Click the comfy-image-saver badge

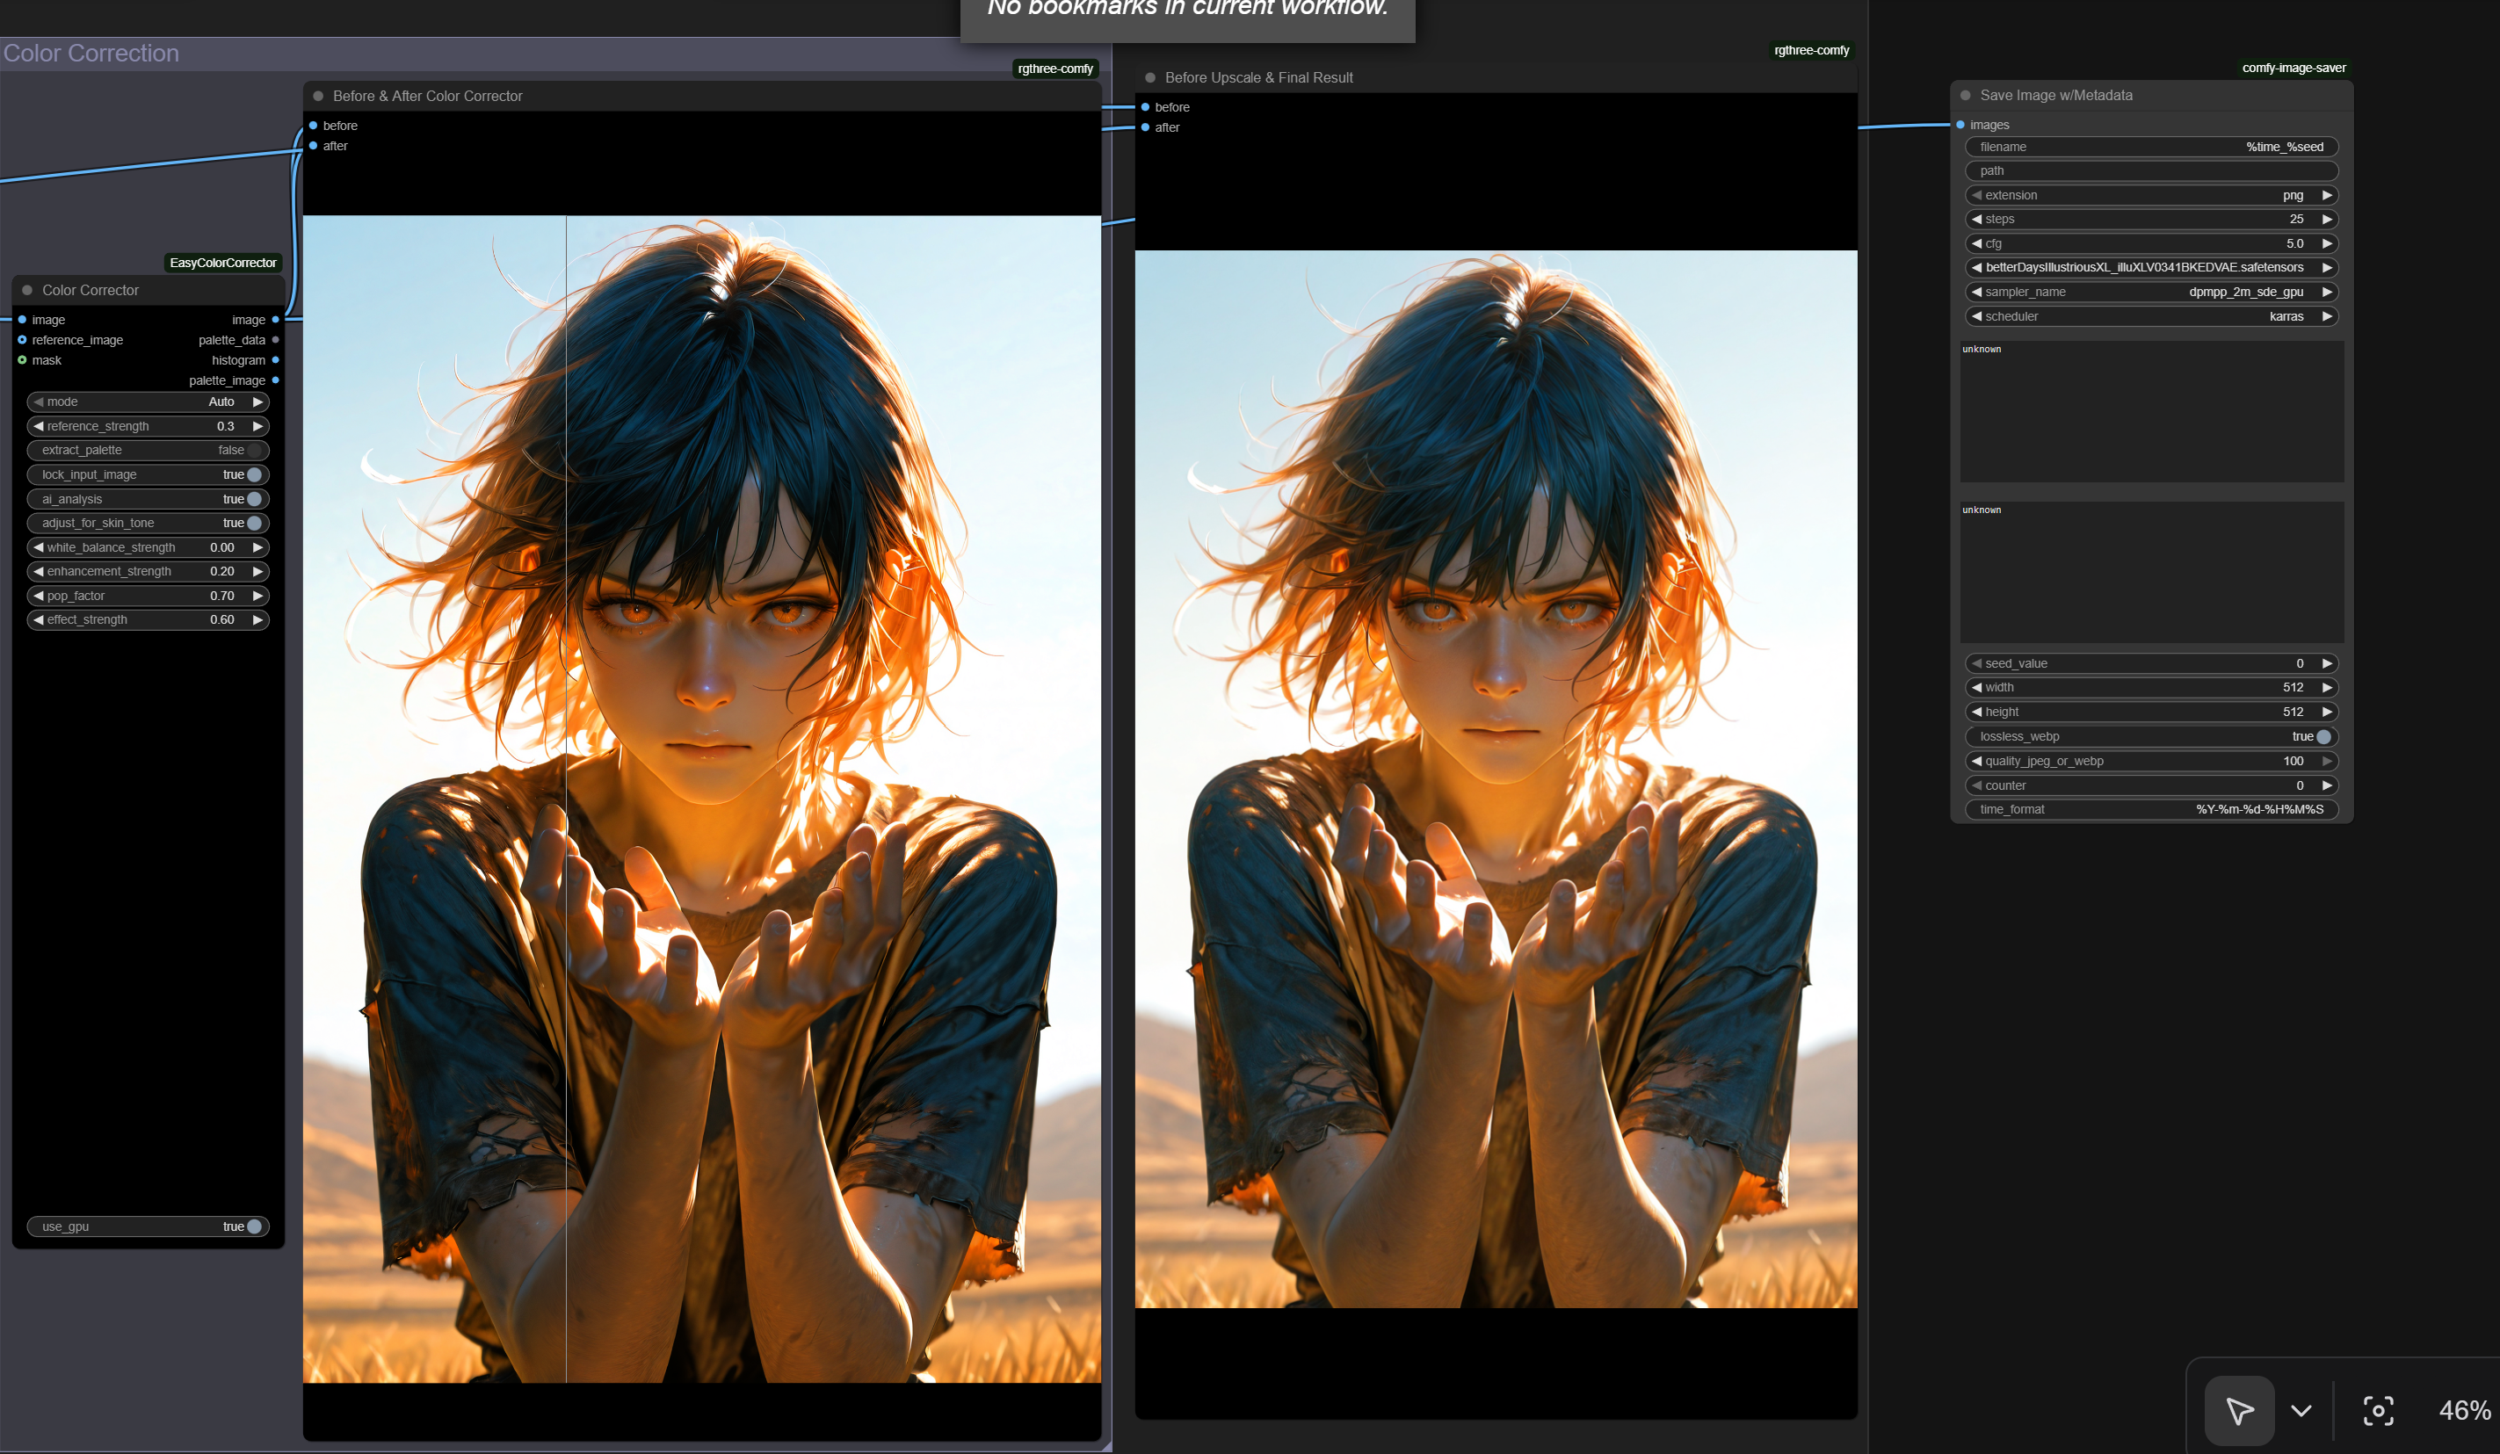point(2293,68)
